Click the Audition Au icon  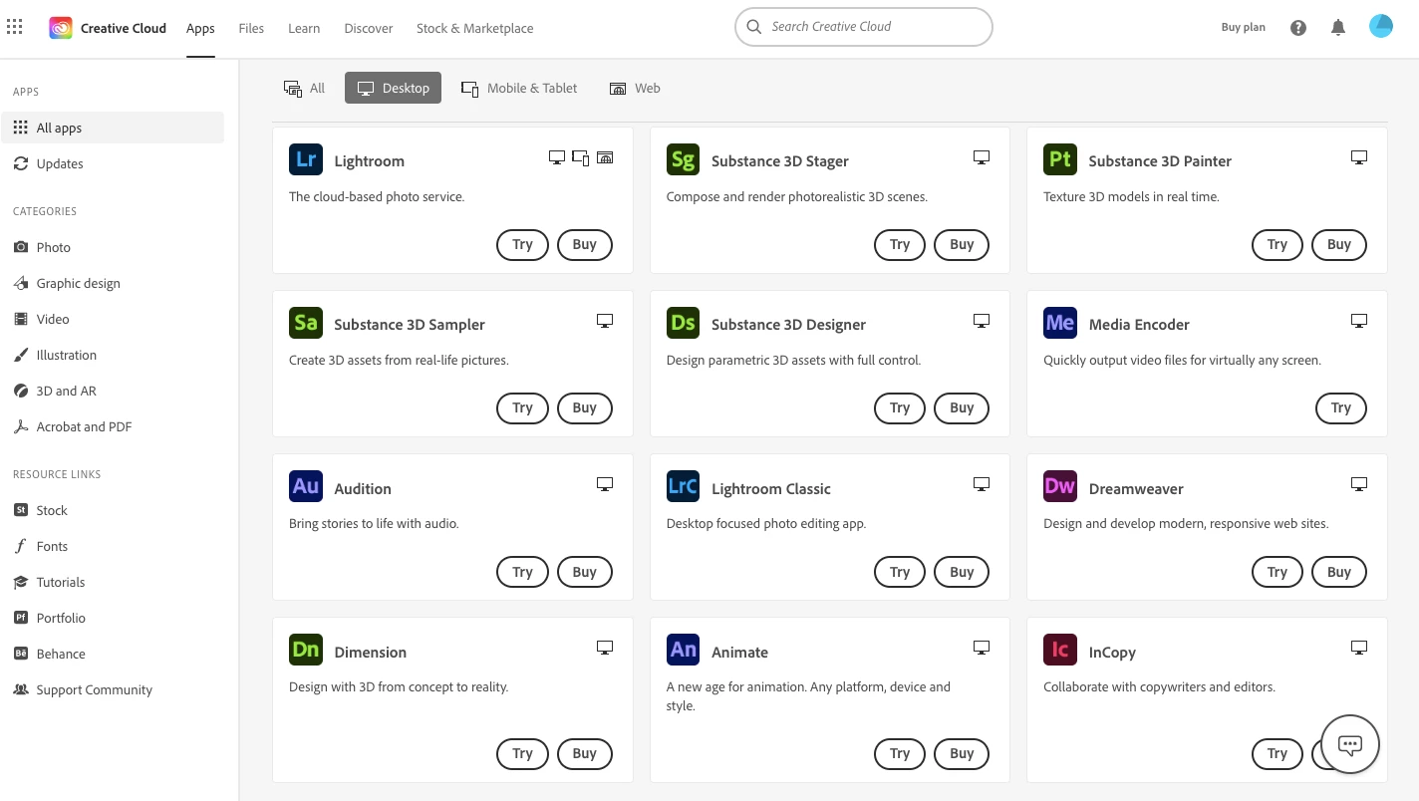pyautogui.click(x=306, y=487)
